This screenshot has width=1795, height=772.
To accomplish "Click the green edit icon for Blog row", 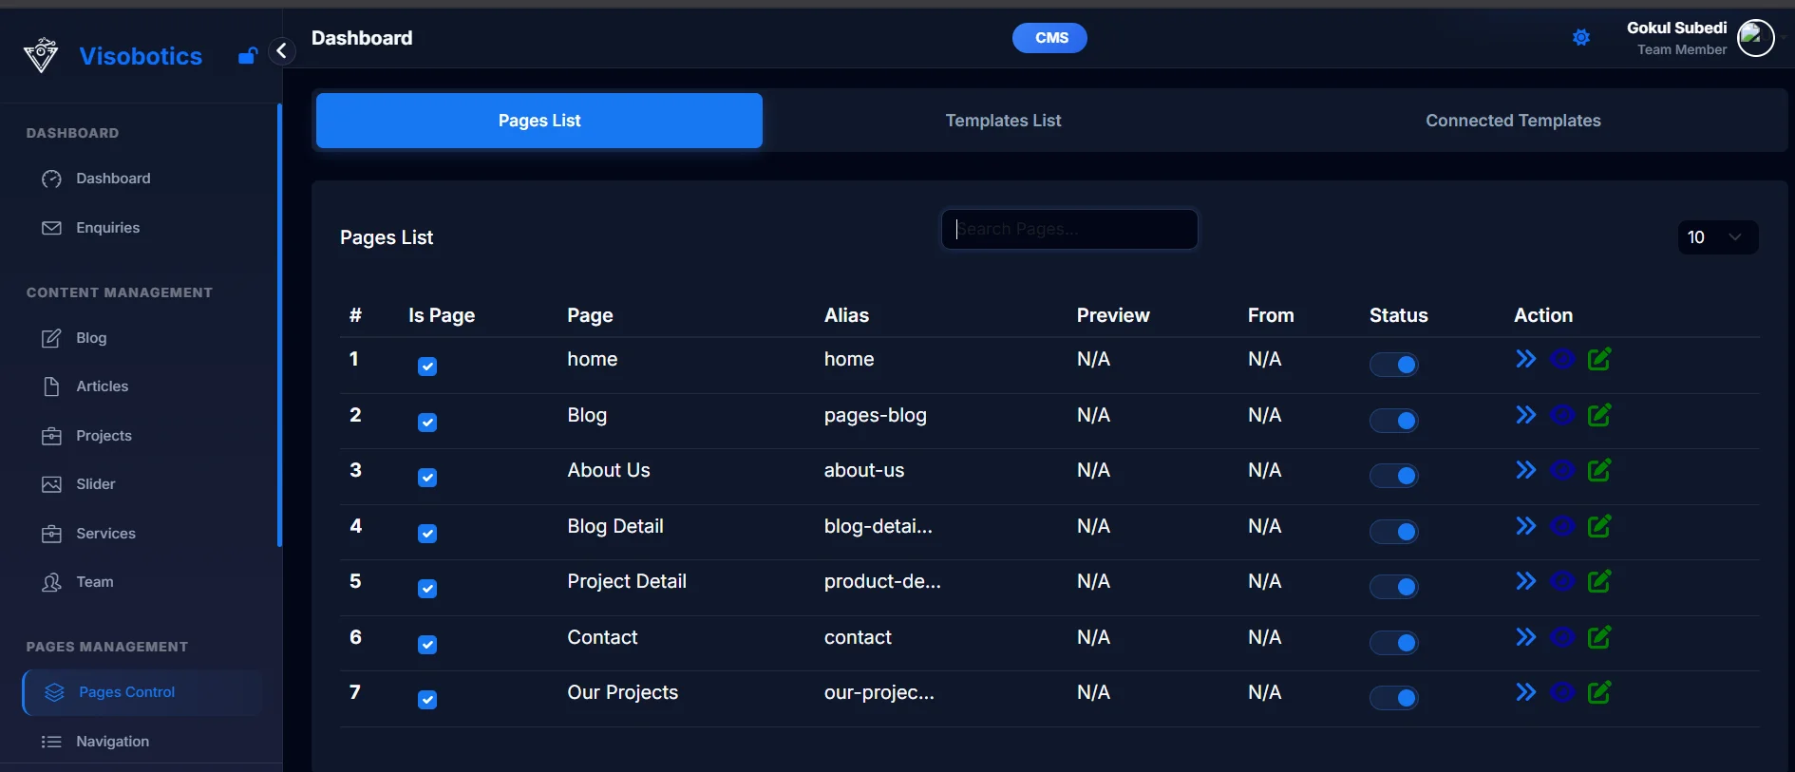I will coord(1599,415).
